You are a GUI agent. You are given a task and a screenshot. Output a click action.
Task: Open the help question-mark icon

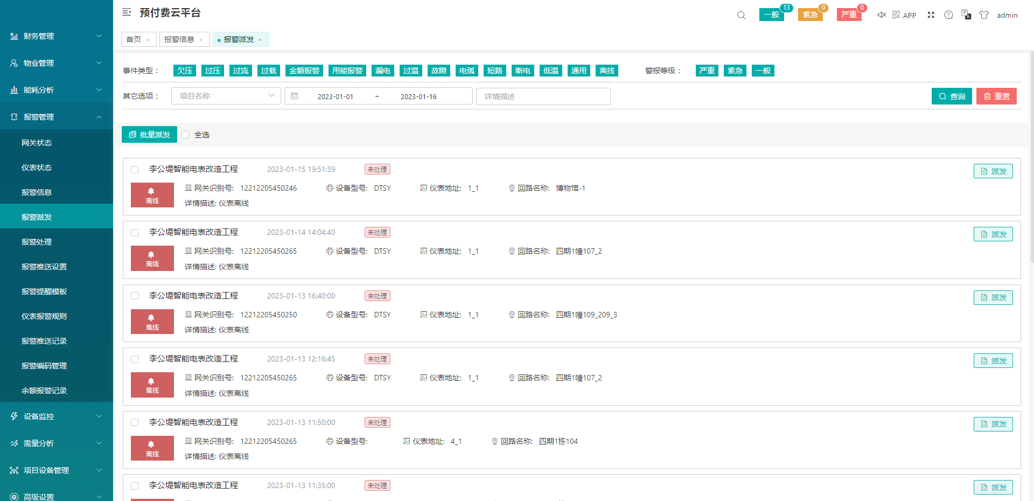(949, 15)
